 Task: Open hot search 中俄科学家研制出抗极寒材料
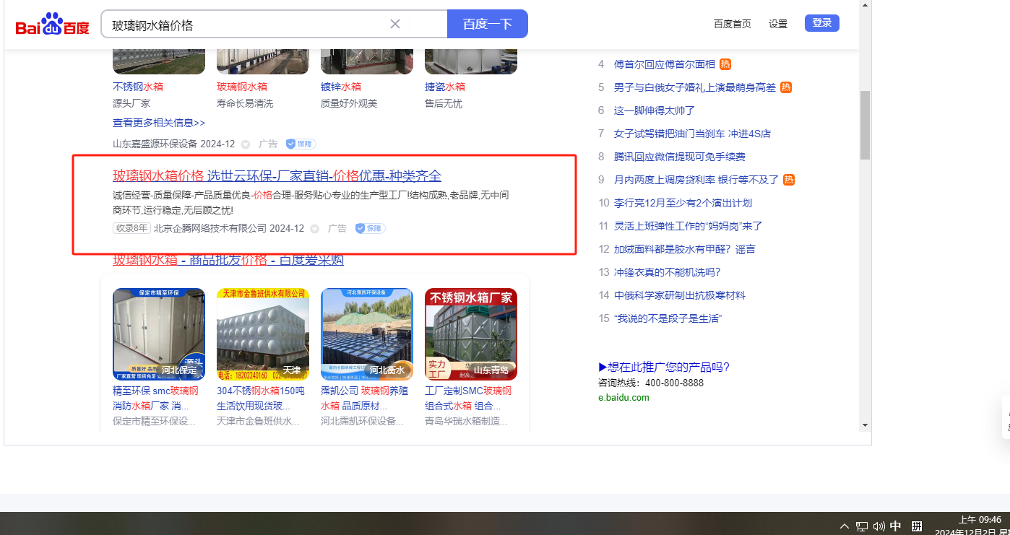(x=680, y=295)
